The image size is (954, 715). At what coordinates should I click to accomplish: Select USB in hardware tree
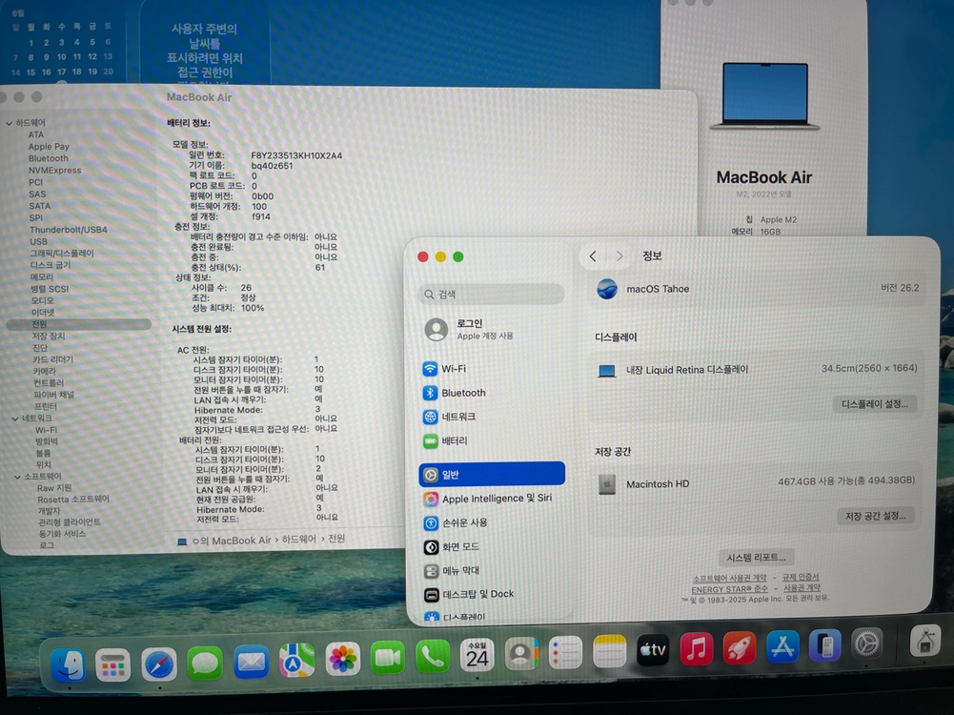(x=38, y=241)
